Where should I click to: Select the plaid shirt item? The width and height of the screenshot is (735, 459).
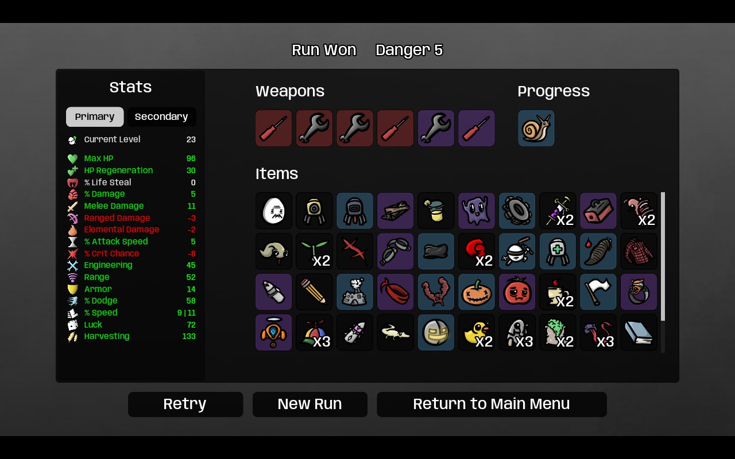coord(639,251)
